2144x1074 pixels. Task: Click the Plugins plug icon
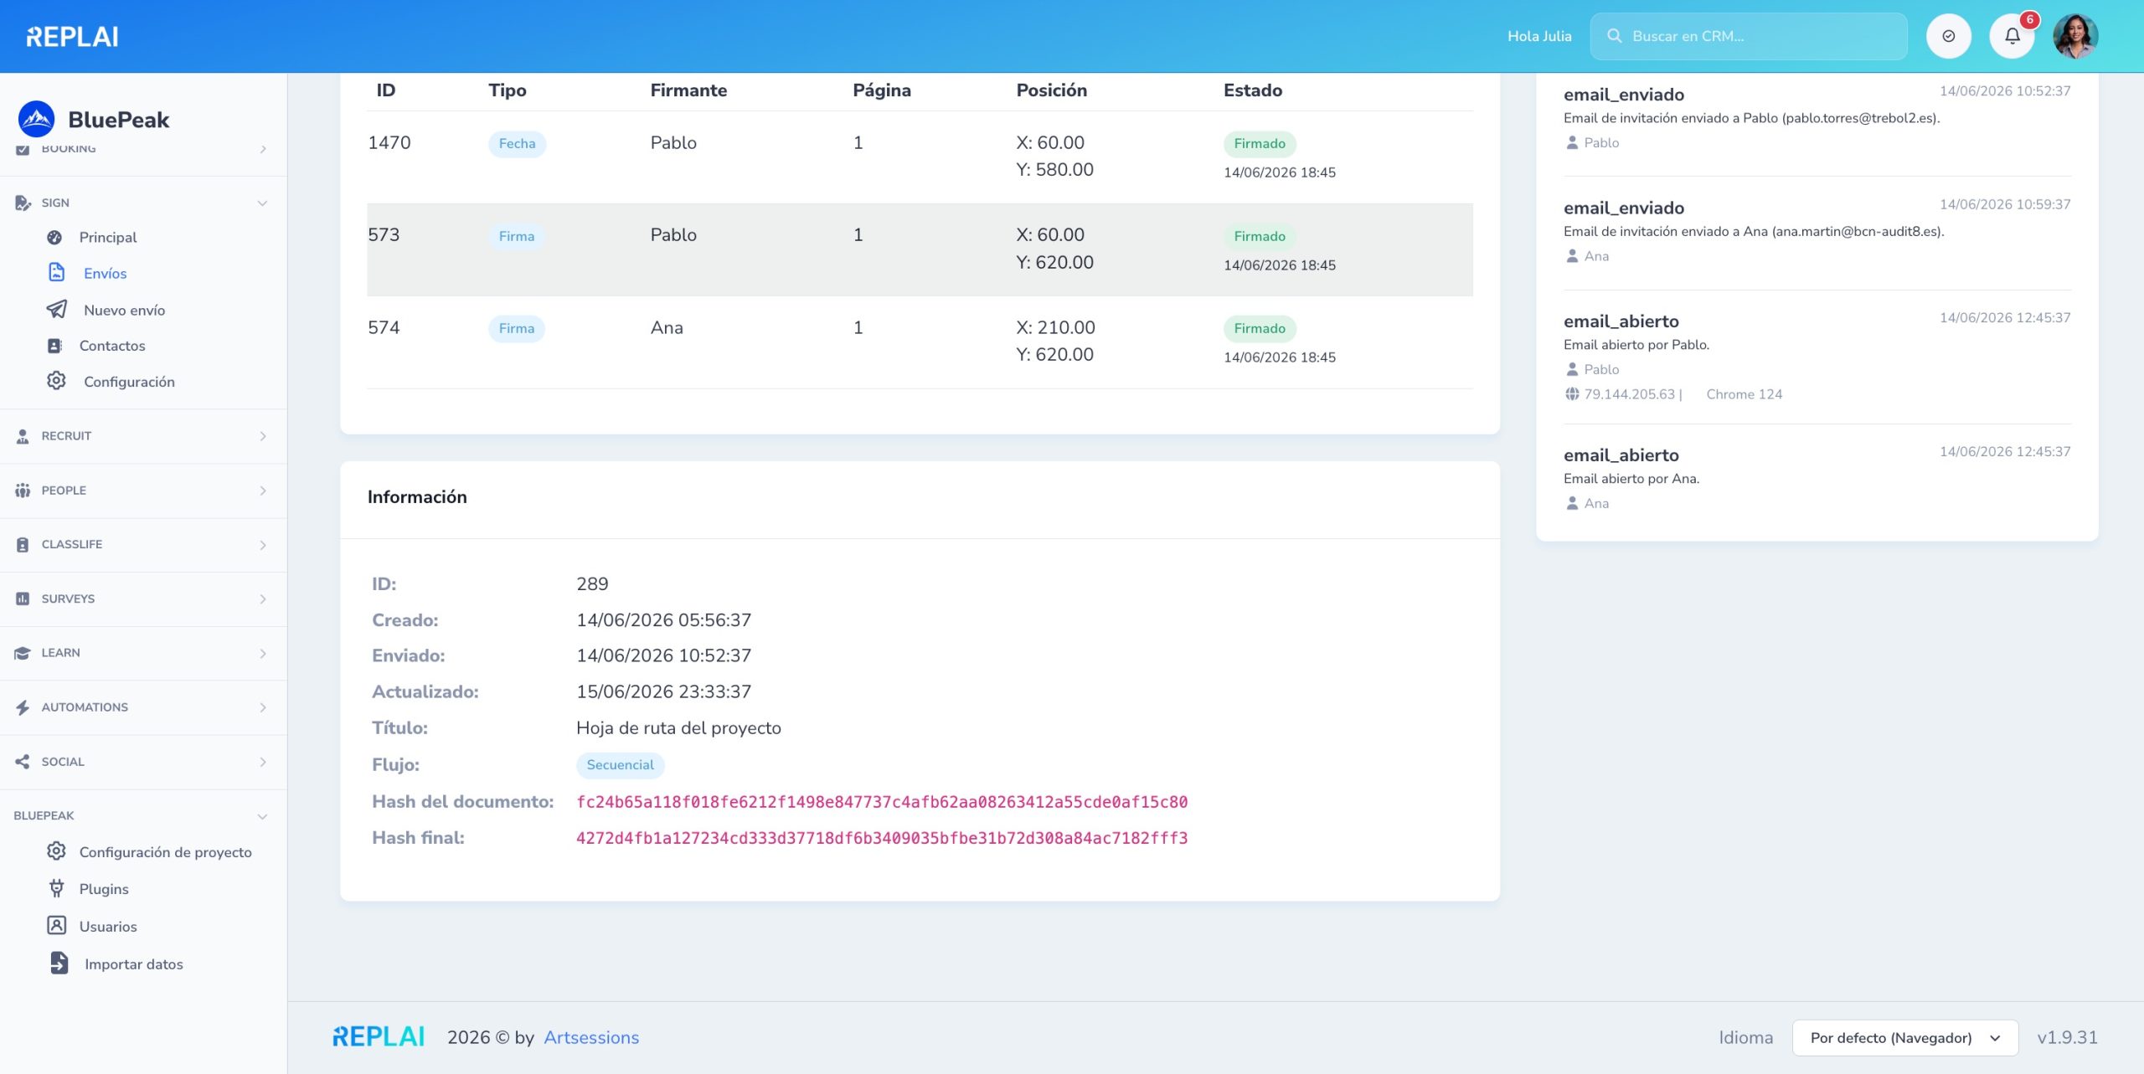[56, 888]
